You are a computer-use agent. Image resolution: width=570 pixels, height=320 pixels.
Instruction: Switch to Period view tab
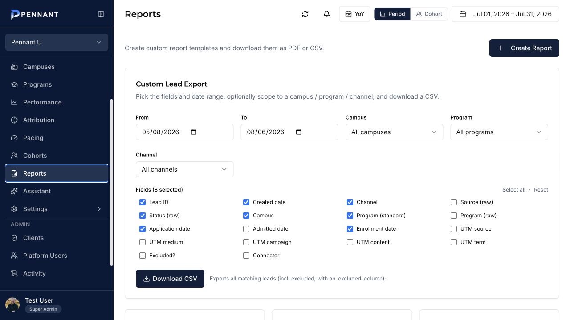point(392,14)
